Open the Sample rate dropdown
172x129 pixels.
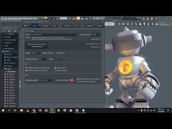(x=96, y=35)
